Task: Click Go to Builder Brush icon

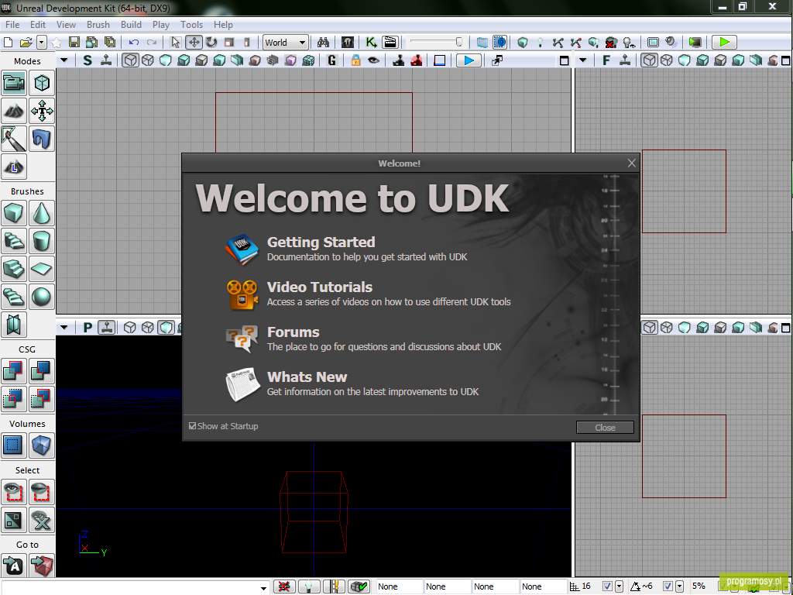Action: 42,566
